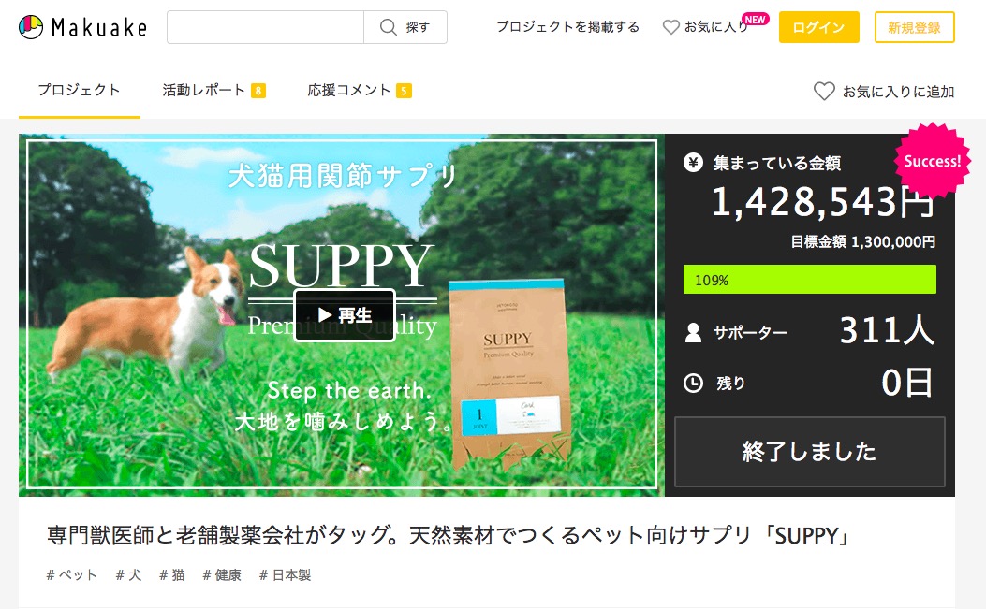Switch to the 活動レポート tab
The width and height of the screenshot is (986, 609).
pos(213,91)
